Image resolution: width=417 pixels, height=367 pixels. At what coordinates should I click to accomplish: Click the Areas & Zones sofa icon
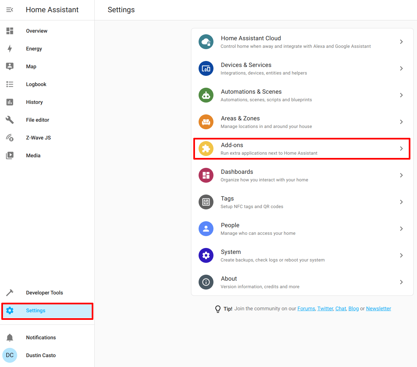click(x=206, y=122)
